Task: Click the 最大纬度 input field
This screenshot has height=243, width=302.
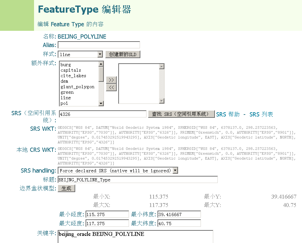Action: point(179,223)
